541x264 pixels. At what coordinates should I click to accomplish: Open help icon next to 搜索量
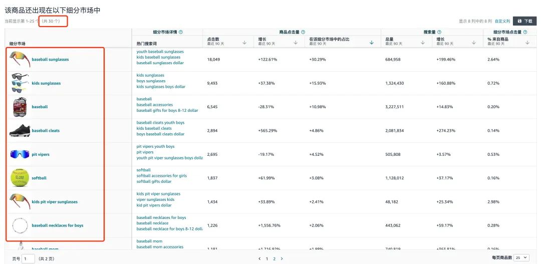(x=439, y=32)
